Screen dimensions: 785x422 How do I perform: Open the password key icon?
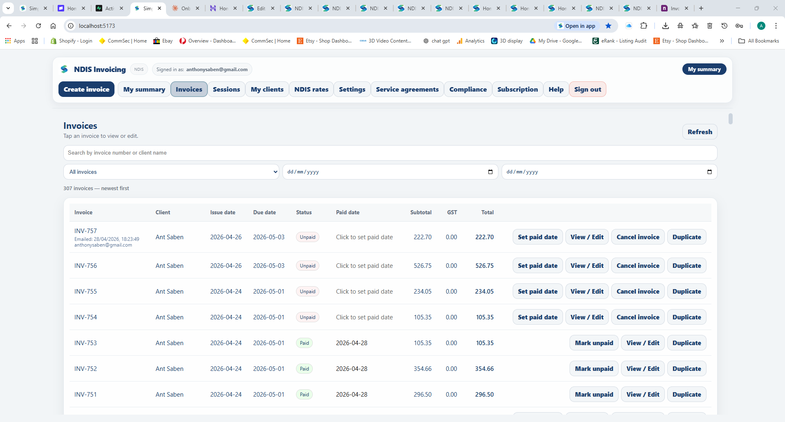(739, 26)
